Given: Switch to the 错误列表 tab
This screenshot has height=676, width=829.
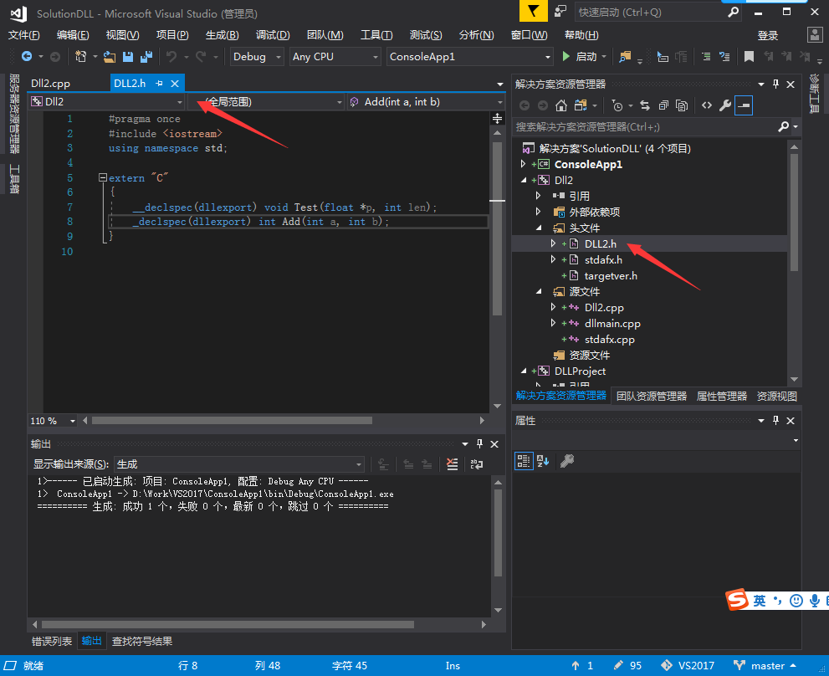Looking at the screenshot, I should 52,641.
